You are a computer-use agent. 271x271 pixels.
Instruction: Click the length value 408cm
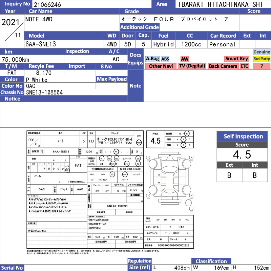182,268
